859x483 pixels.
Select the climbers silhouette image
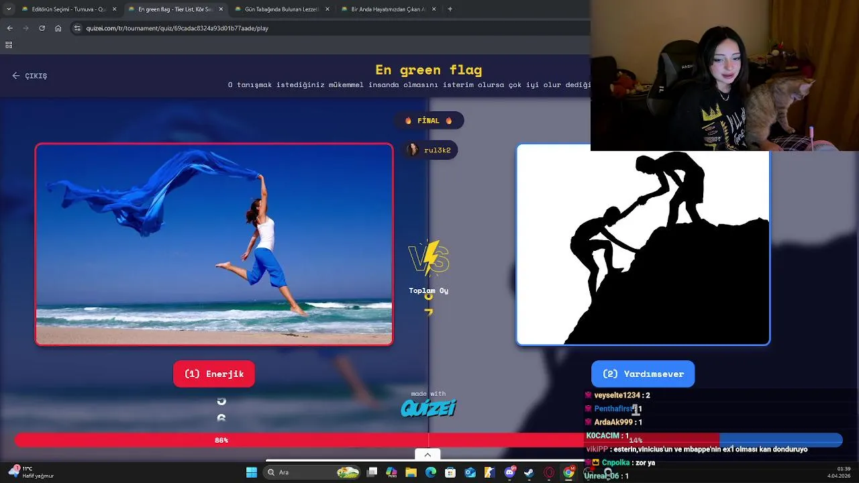(x=643, y=244)
